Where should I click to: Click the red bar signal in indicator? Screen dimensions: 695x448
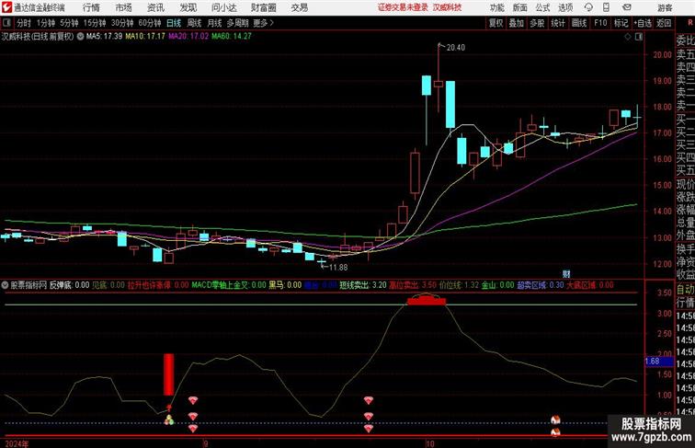[x=169, y=374]
